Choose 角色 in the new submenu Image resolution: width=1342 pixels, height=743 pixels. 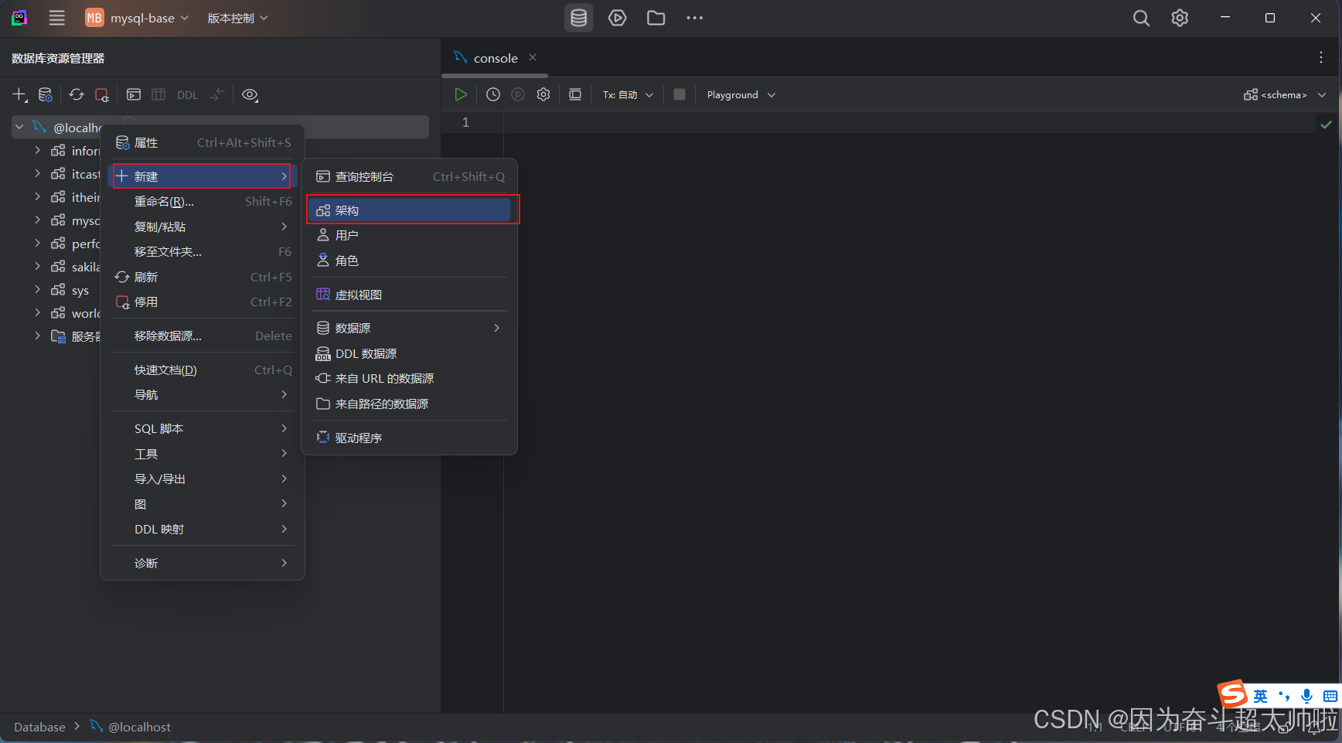pos(410,261)
